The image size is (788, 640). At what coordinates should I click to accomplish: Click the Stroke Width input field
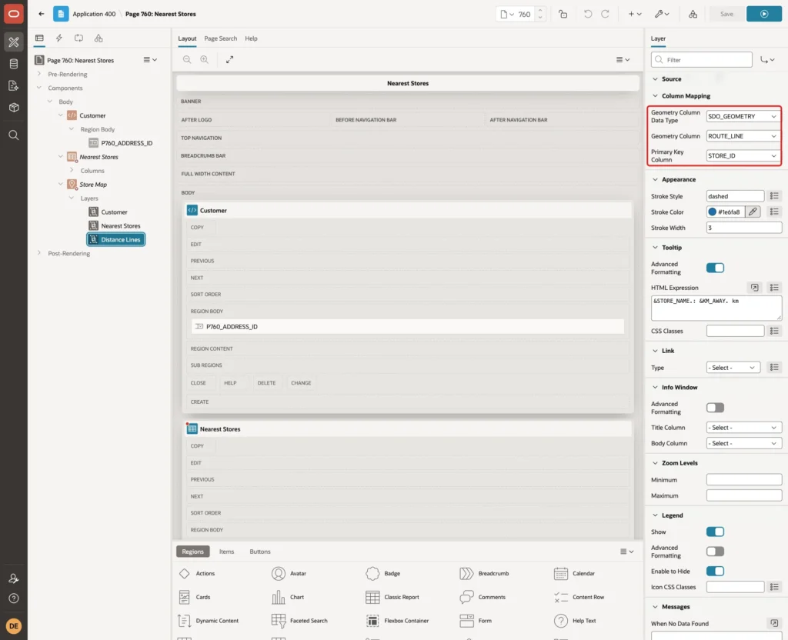[x=744, y=228]
